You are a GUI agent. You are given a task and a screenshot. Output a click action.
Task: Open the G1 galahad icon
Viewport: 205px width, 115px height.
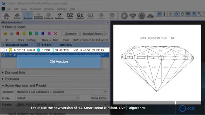[80, 16]
